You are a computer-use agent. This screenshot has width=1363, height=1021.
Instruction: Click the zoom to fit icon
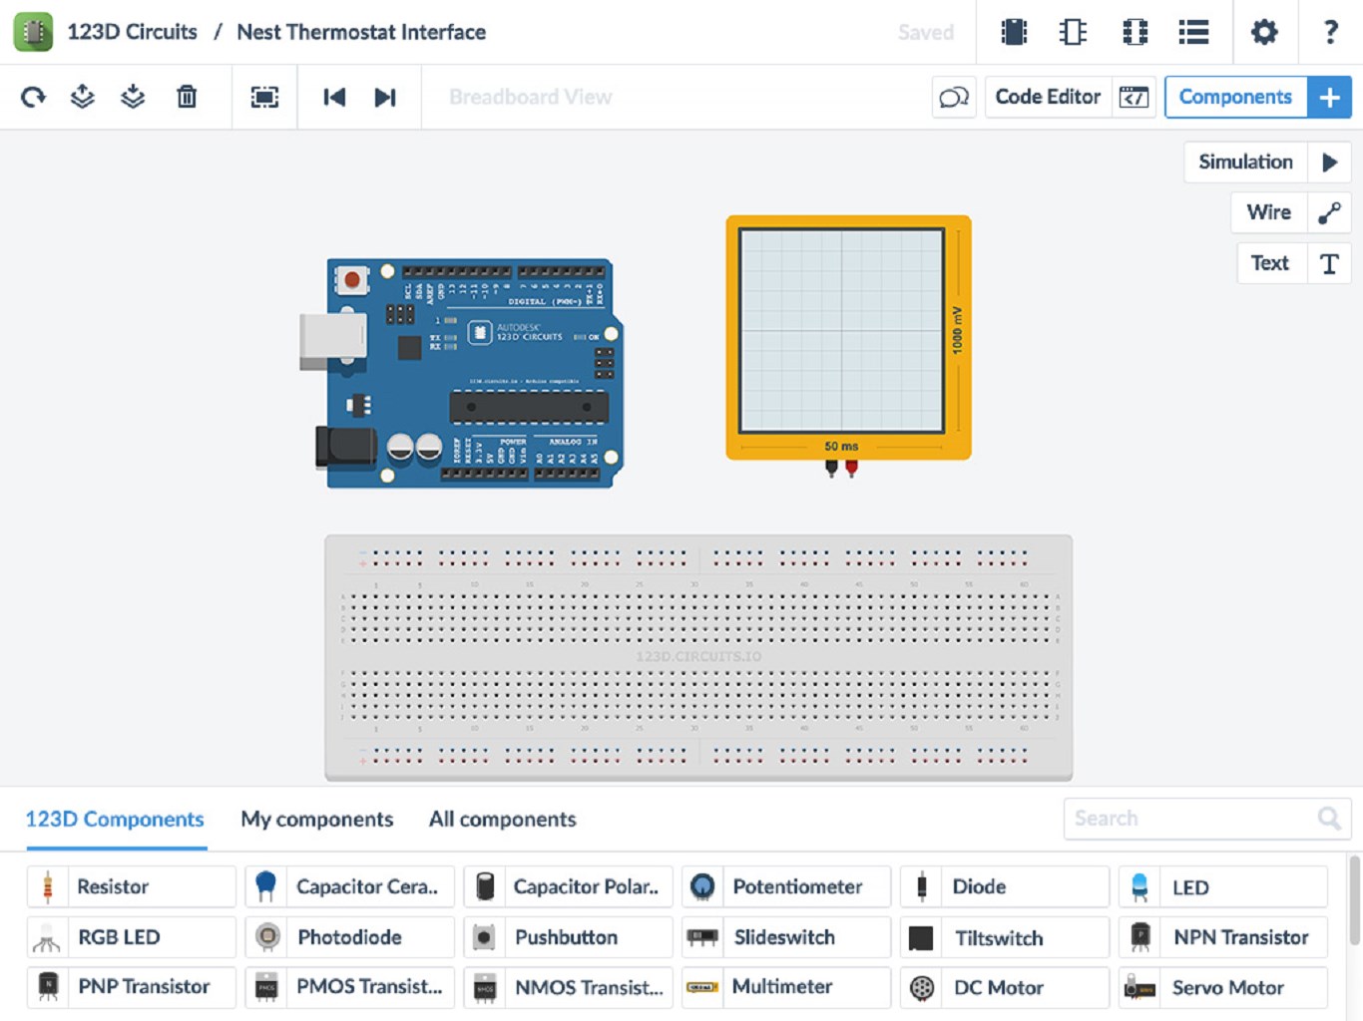263,97
